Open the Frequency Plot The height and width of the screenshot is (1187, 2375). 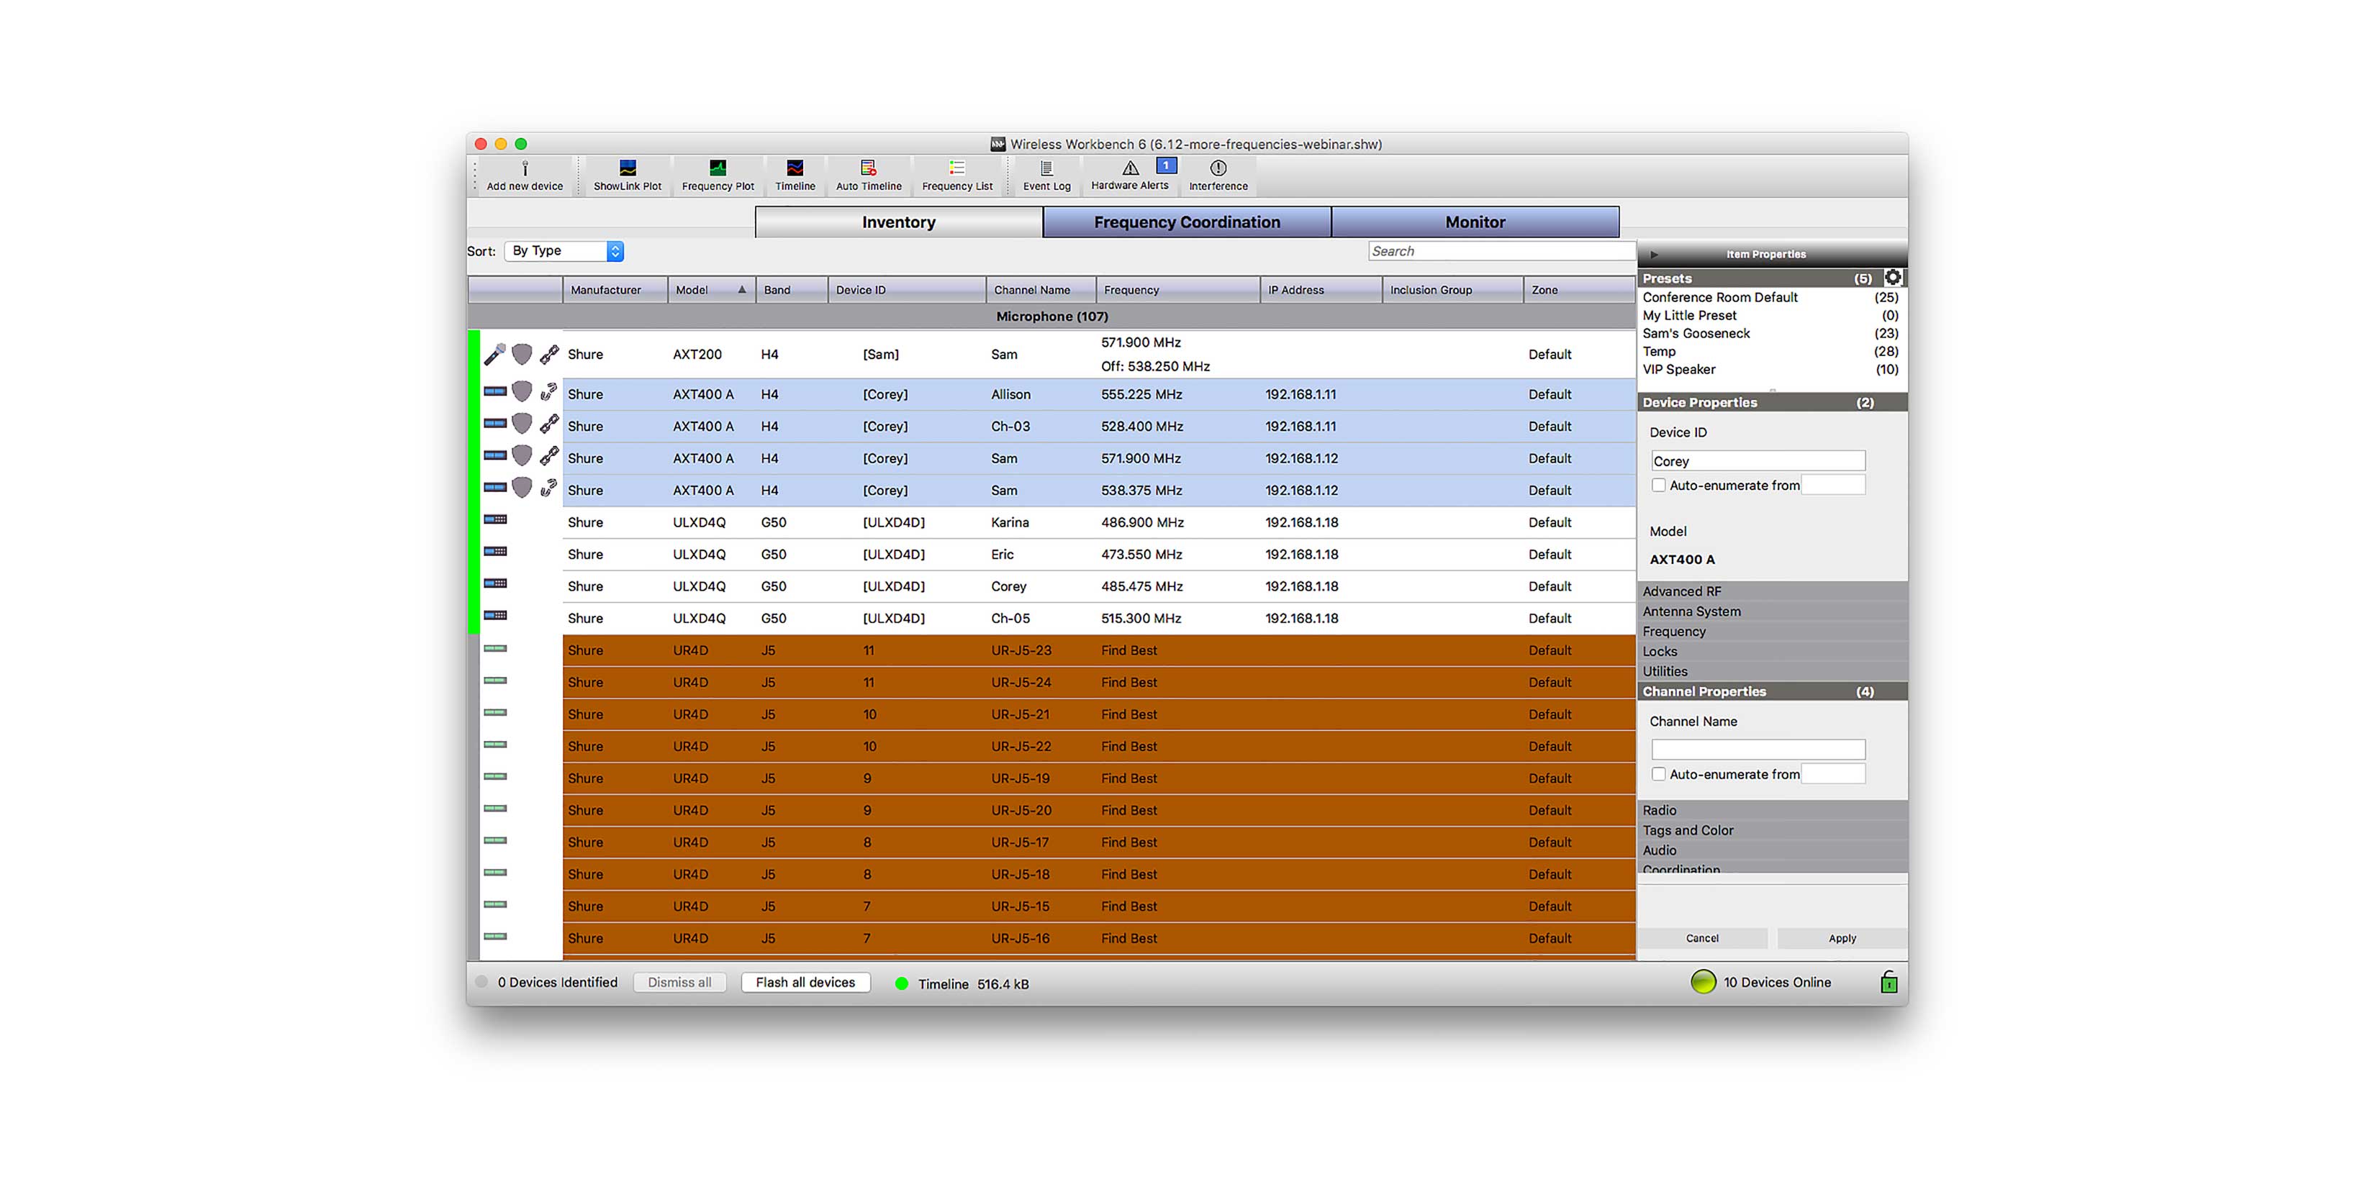click(x=718, y=174)
